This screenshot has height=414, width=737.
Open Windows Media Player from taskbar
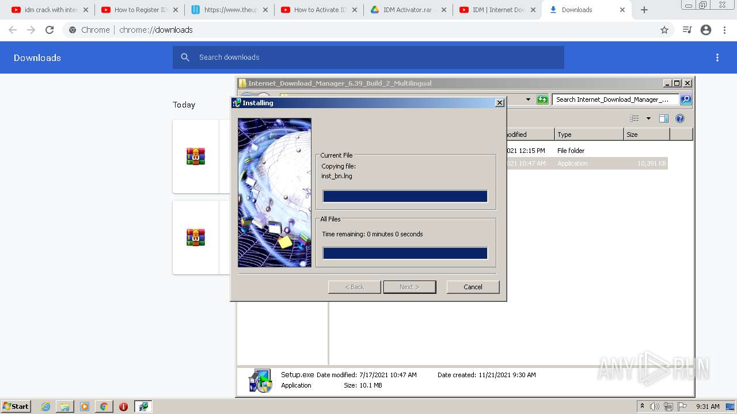pyautogui.click(x=85, y=407)
